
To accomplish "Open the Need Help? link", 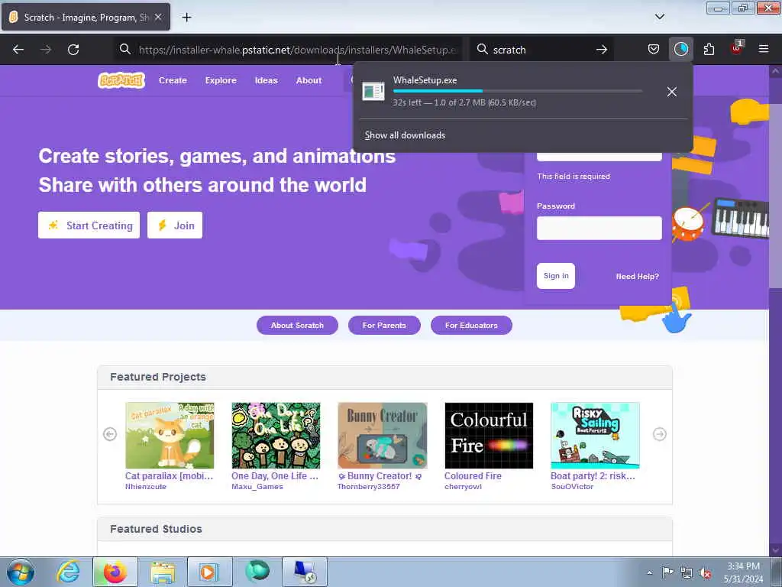I will pos(637,277).
